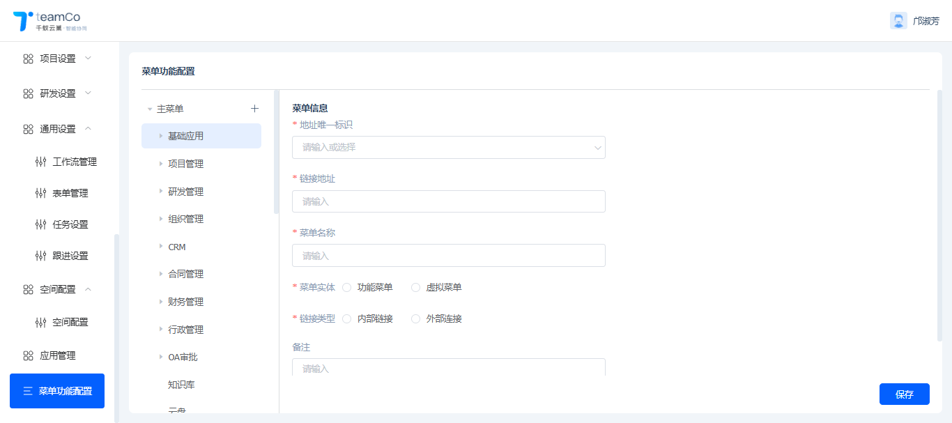Screen dimensions: 952x423
Task: Open 应用管理 in the sidebar
Action: [x=57, y=355]
